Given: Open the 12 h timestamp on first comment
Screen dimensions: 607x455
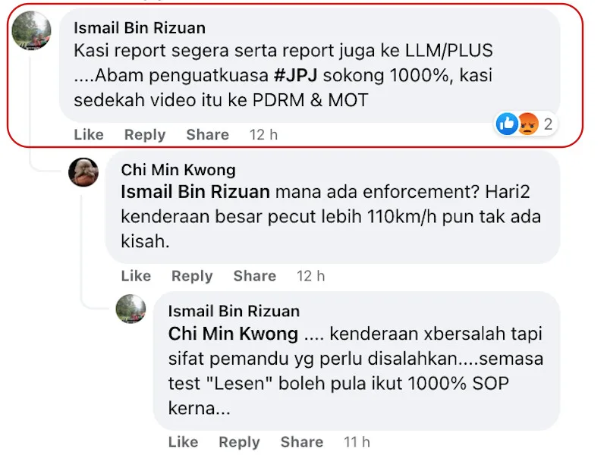Looking at the screenshot, I should (x=263, y=135).
